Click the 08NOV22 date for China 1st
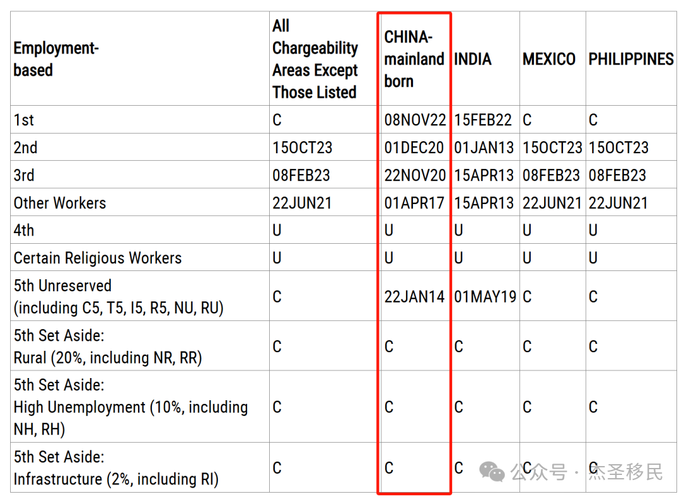Screen dimensions: 684x499 [x=415, y=120]
